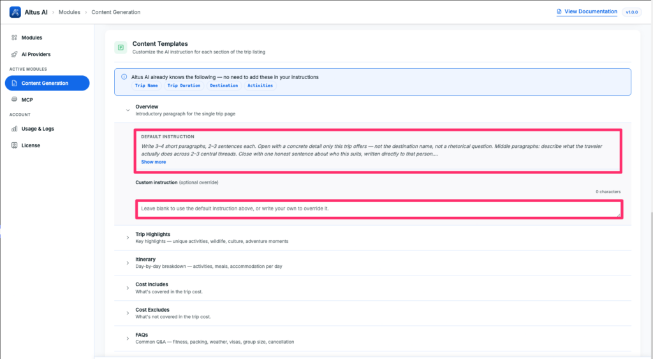Click the Itinerary section title
653x359 pixels.
pos(145,260)
